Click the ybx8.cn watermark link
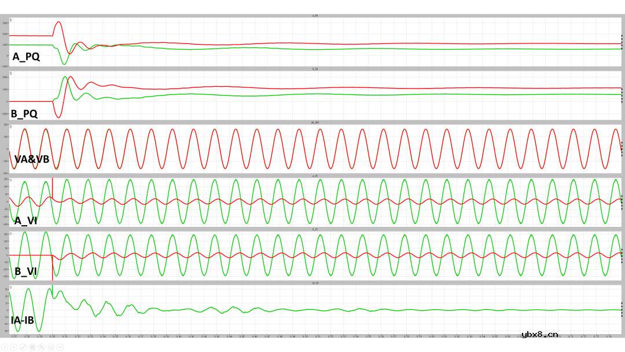 click(x=539, y=334)
